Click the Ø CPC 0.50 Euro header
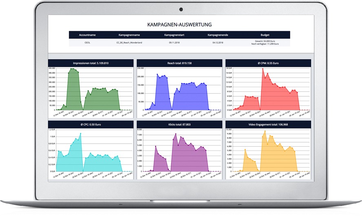This screenshot has height=216, width=362. [x=90, y=124]
